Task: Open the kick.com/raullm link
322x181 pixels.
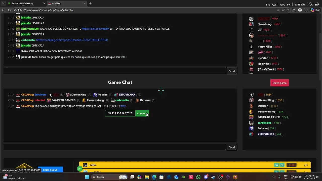Action: [x=95, y=29]
